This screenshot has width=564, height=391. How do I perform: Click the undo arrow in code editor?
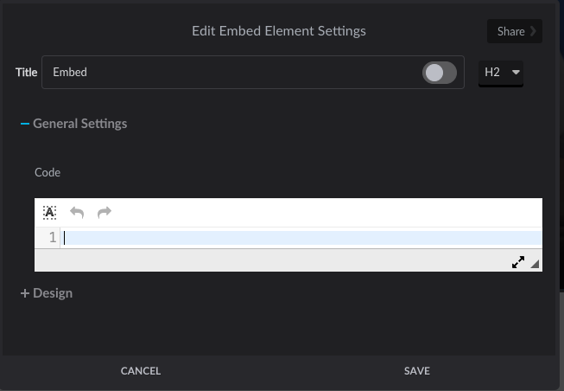(x=77, y=213)
